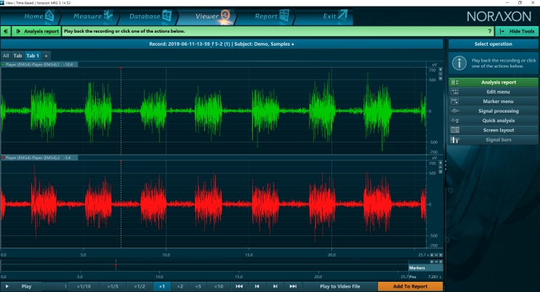
Task: Click the Analysis report sigma icon
Action: click(455, 82)
